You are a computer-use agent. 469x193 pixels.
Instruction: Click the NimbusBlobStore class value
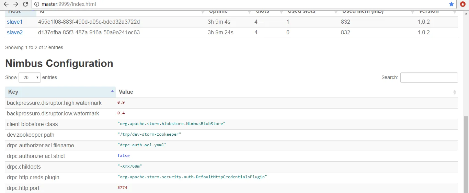point(171,124)
